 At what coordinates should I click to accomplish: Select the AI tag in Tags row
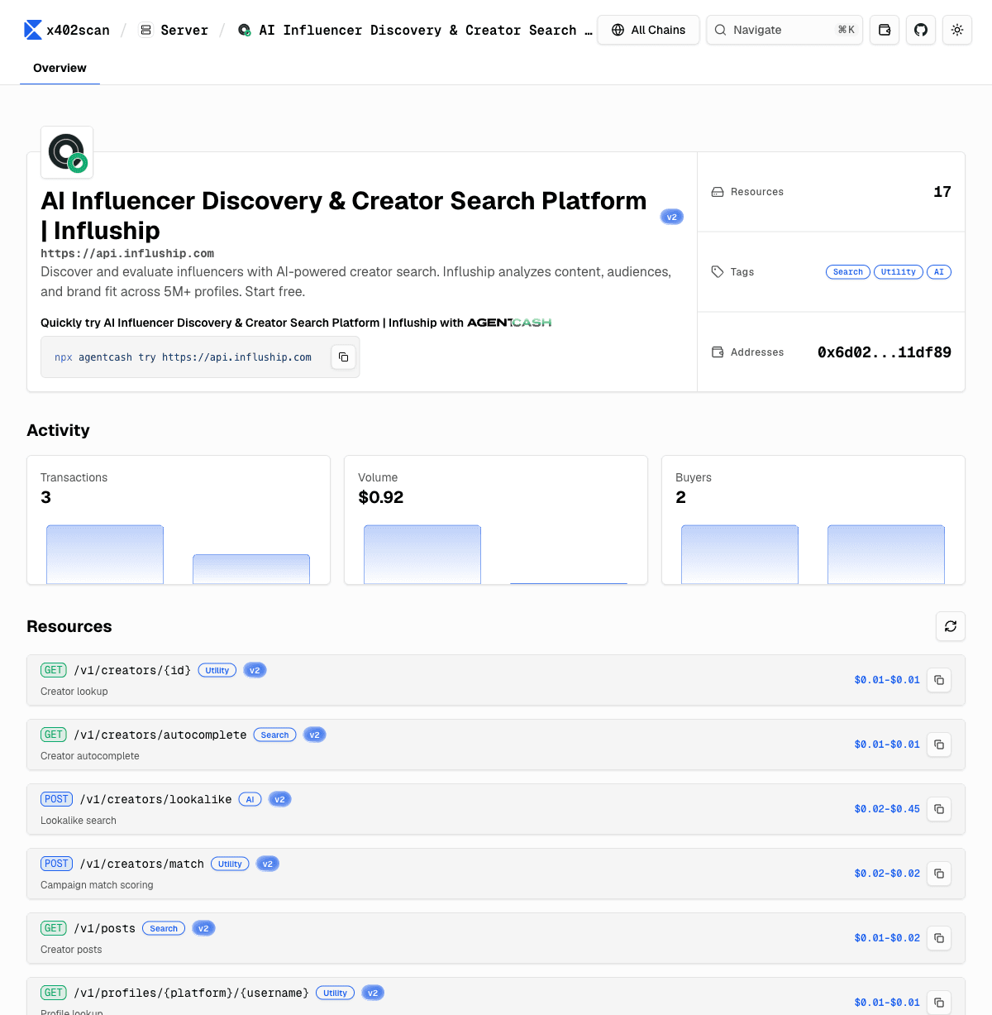[x=939, y=272]
